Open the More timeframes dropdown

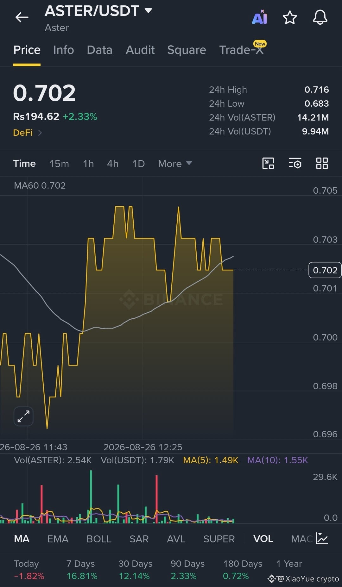[x=175, y=164]
